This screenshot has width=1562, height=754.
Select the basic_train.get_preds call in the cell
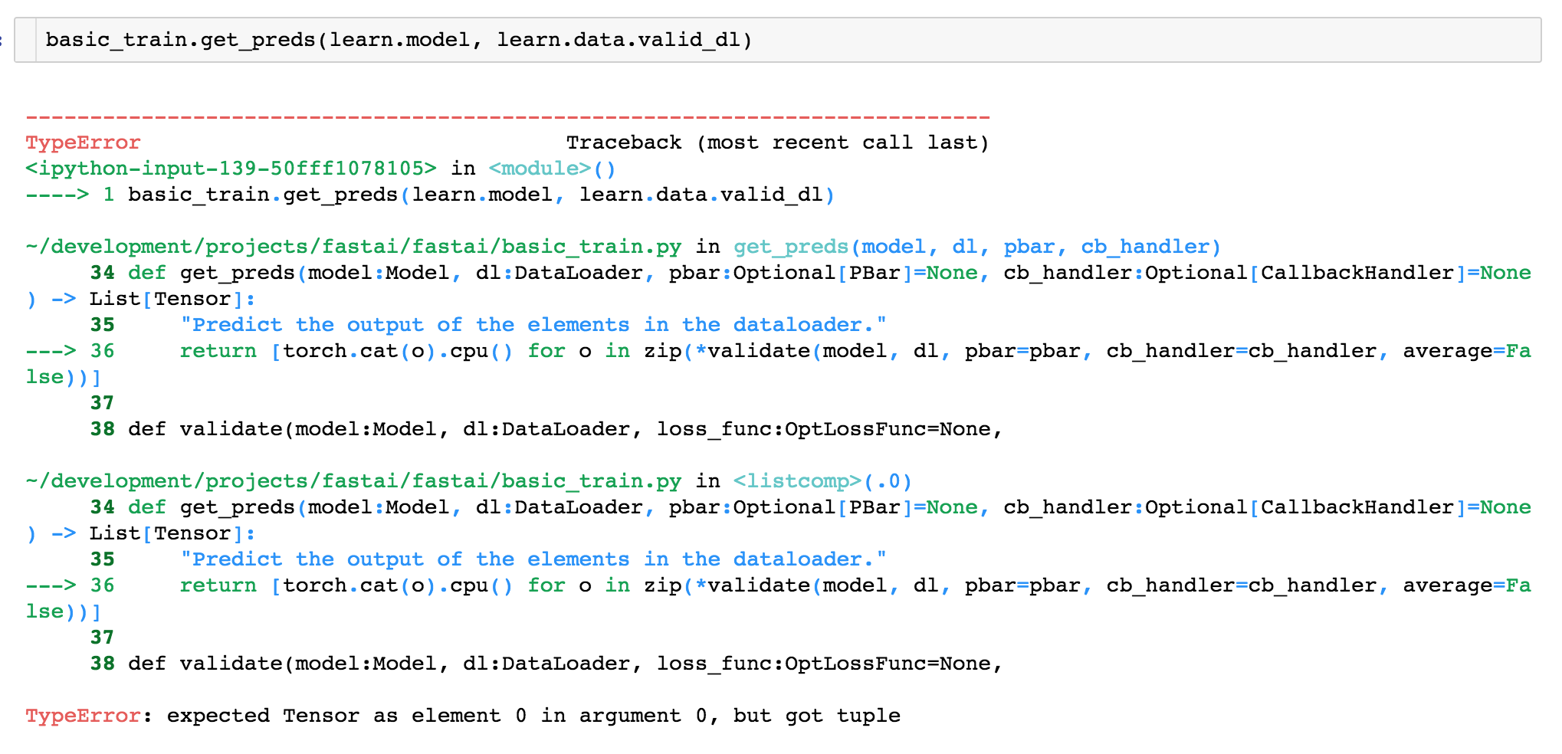(x=399, y=40)
